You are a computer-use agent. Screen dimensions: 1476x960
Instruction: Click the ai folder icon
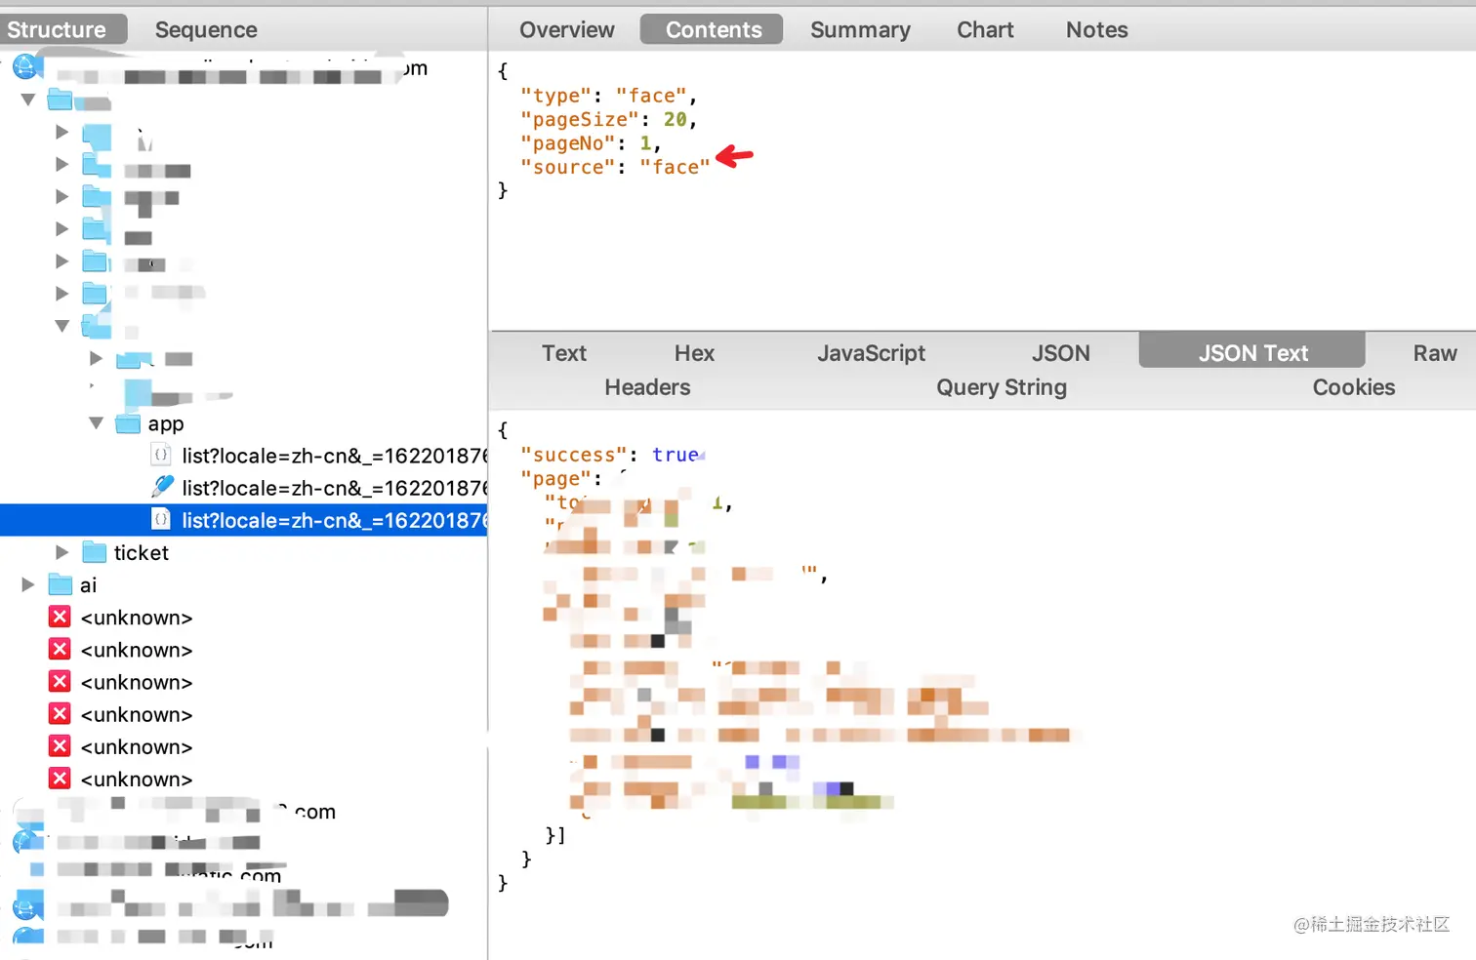click(x=61, y=584)
